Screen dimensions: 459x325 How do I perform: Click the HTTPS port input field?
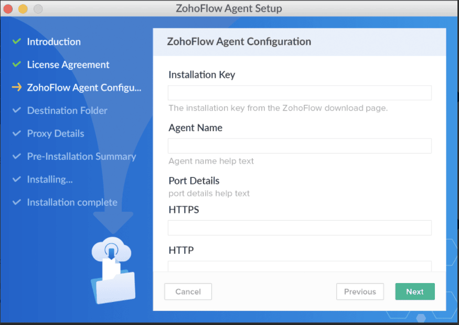(x=300, y=227)
